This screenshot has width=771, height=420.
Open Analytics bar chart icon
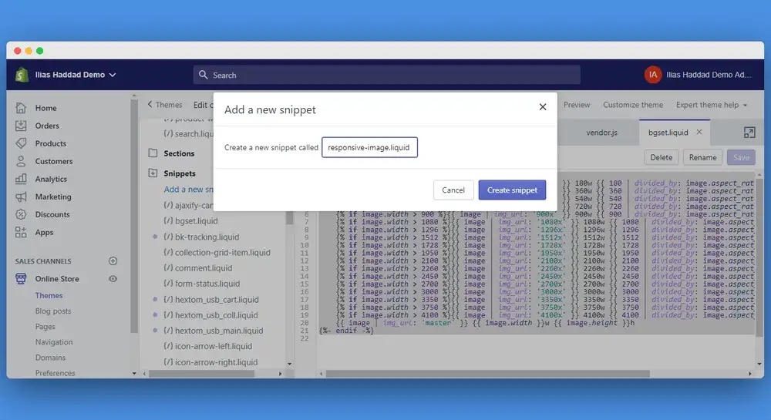tap(22, 179)
